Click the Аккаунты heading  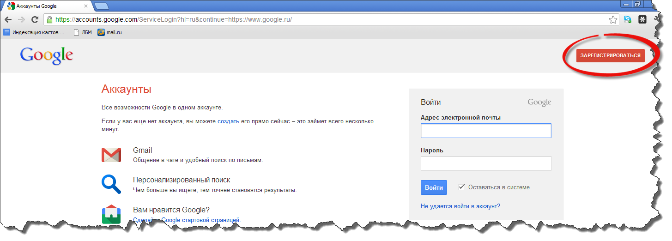click(x=127, y=89)
